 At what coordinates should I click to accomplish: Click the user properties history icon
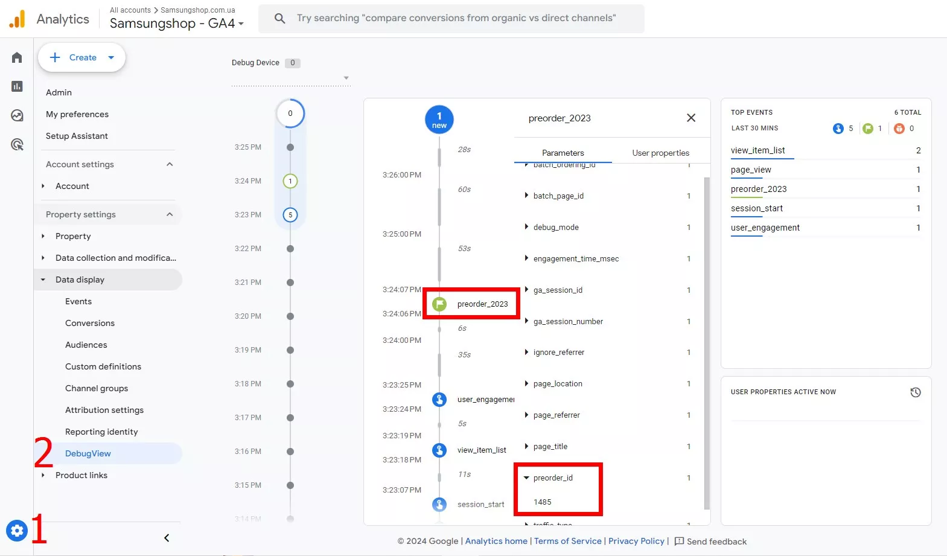click(916, 392)
